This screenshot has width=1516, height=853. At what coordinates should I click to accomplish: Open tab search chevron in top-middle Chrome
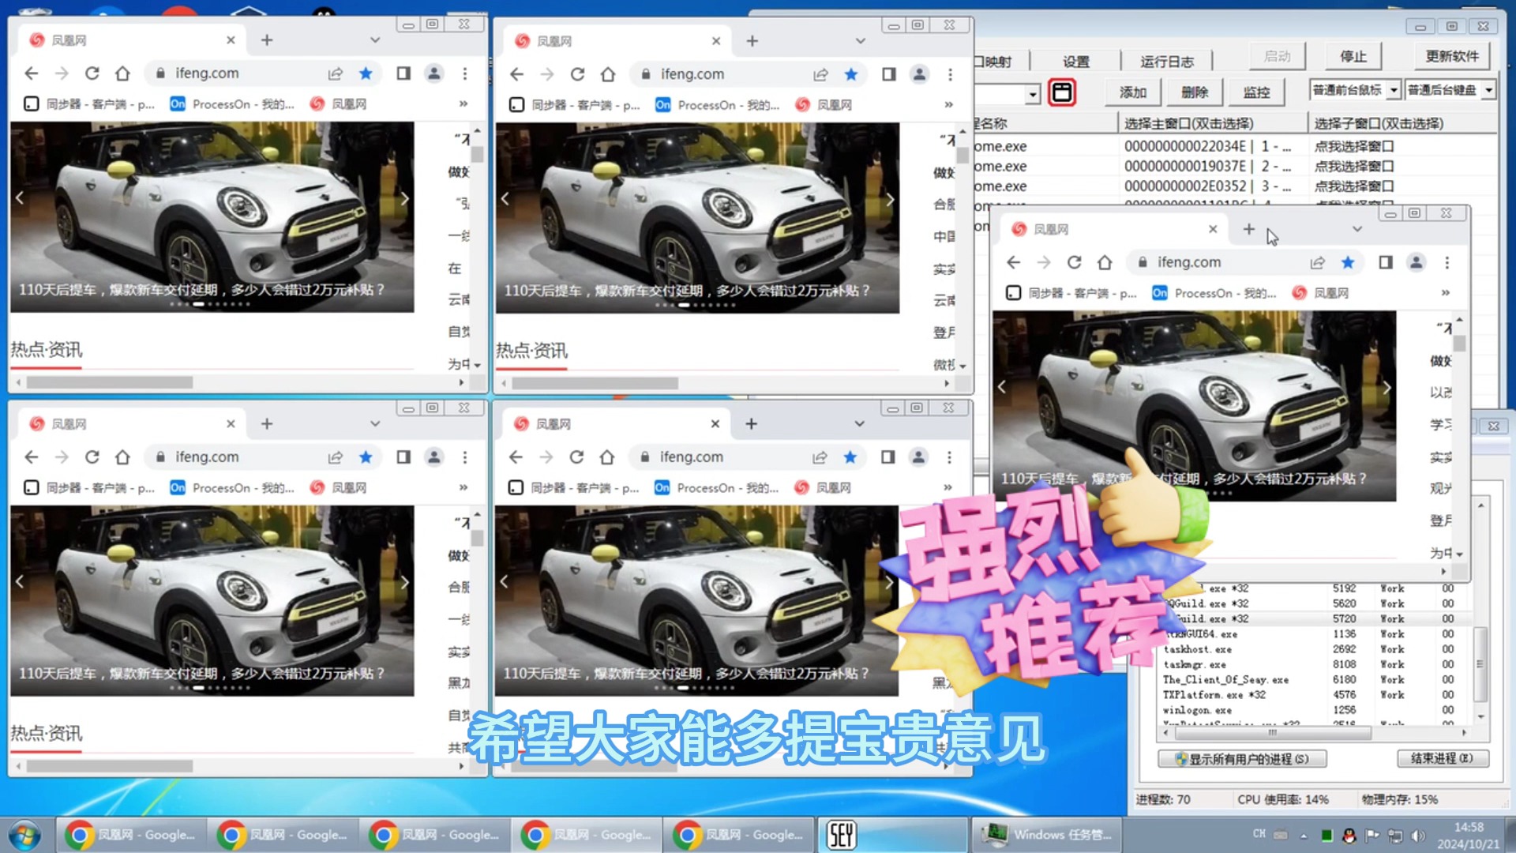coord(861,41)
